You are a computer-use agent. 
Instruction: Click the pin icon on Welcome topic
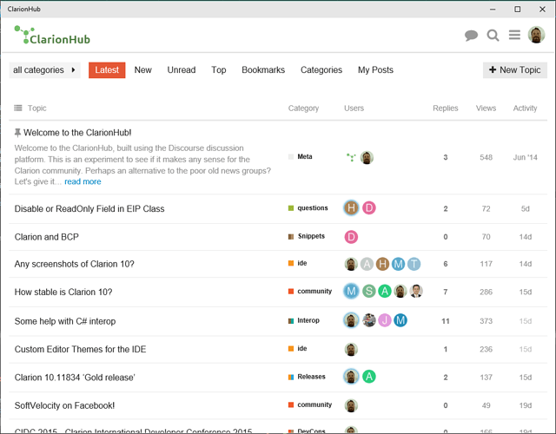17,133
